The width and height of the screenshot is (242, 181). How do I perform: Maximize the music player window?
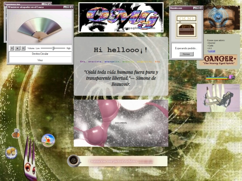pos(68,7)
